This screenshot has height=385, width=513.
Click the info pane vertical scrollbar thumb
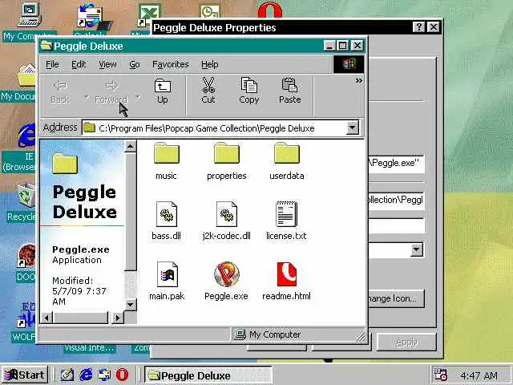(130, 211)
